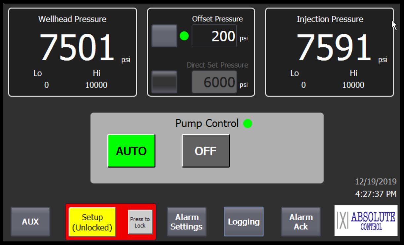Switch pump control to AUTO
404x245 pixels.
coord(131,151)
